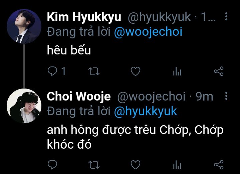
Task: Share Kim Hyukkyu's tweet
Action: [219, 71]
